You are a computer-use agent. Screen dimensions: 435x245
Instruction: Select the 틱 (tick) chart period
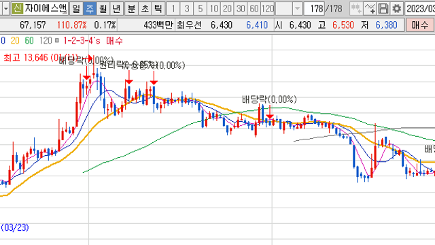pos(158,9)
